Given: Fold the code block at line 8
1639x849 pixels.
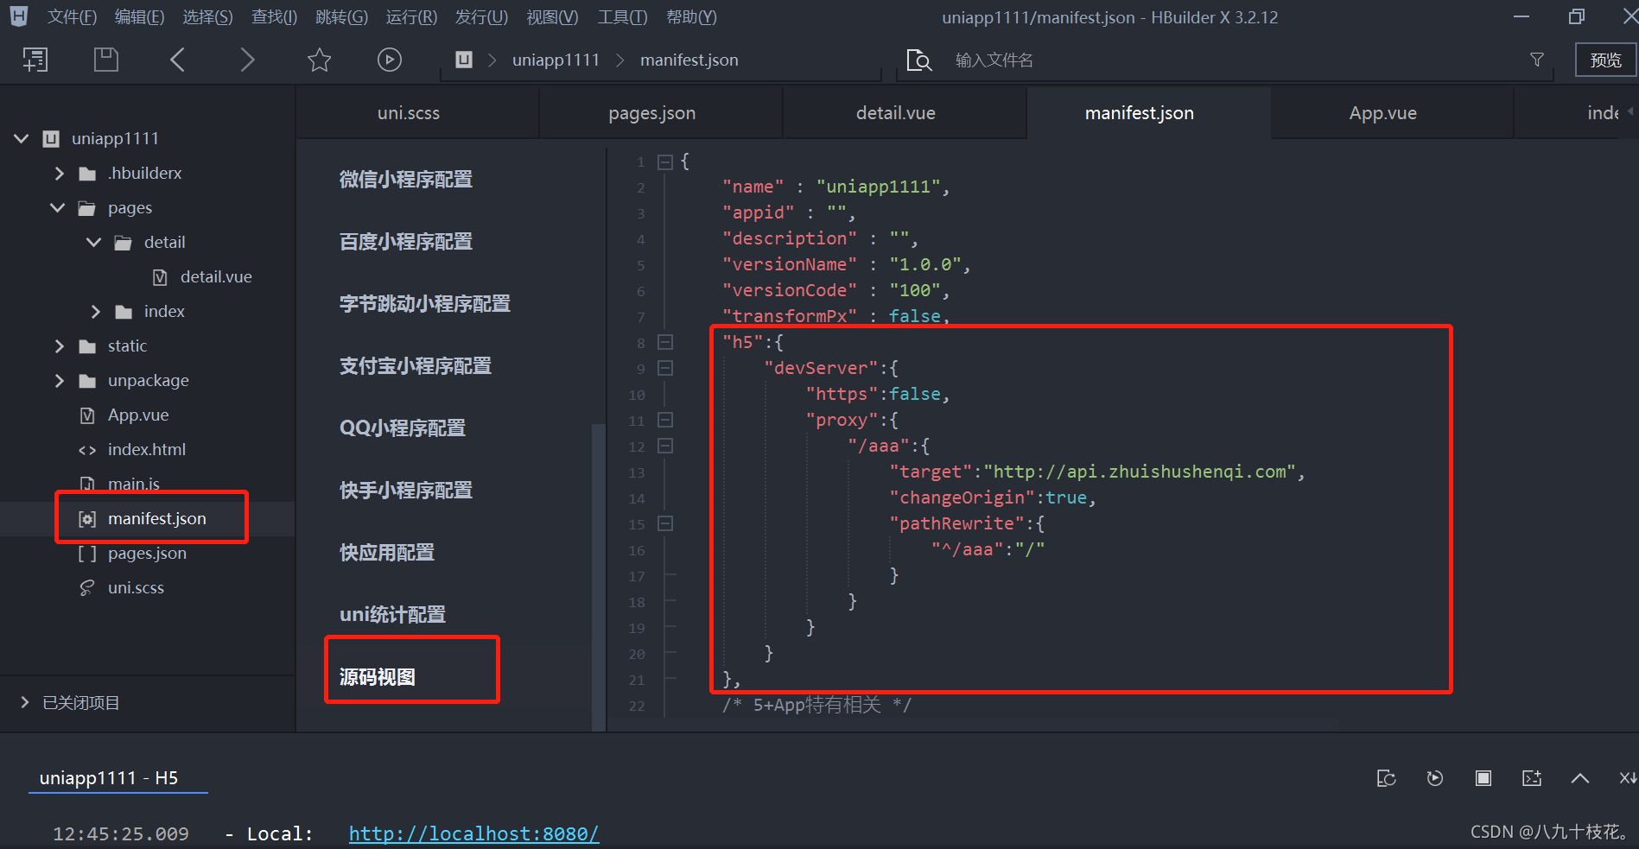Looking at the screenshot, I should coord(665,342).
